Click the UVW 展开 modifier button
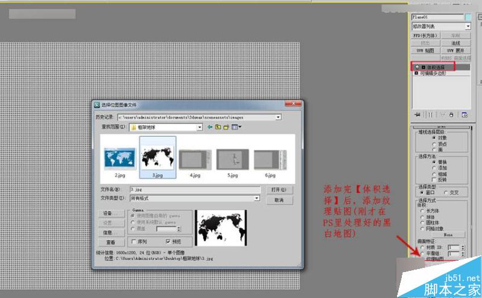 click(455, 51)
